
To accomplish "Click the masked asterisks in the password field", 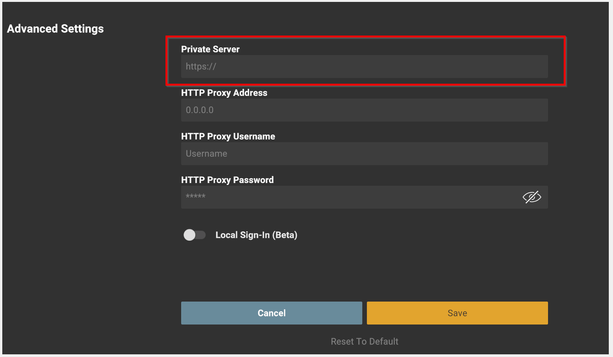I will click(196, 196).
